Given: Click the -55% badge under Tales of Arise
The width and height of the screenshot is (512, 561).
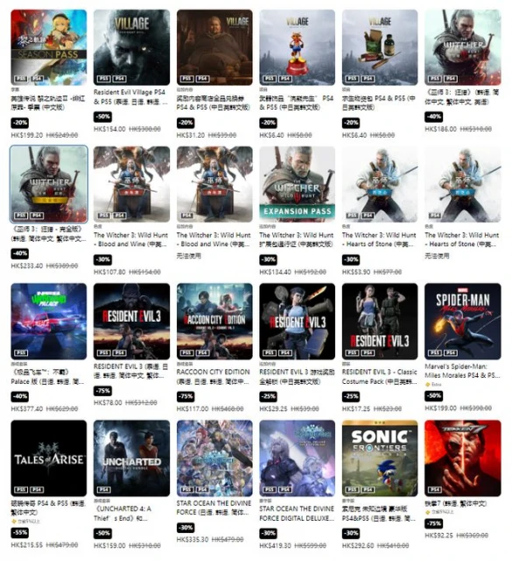Looking at the screenshot, I should [19, 532].
